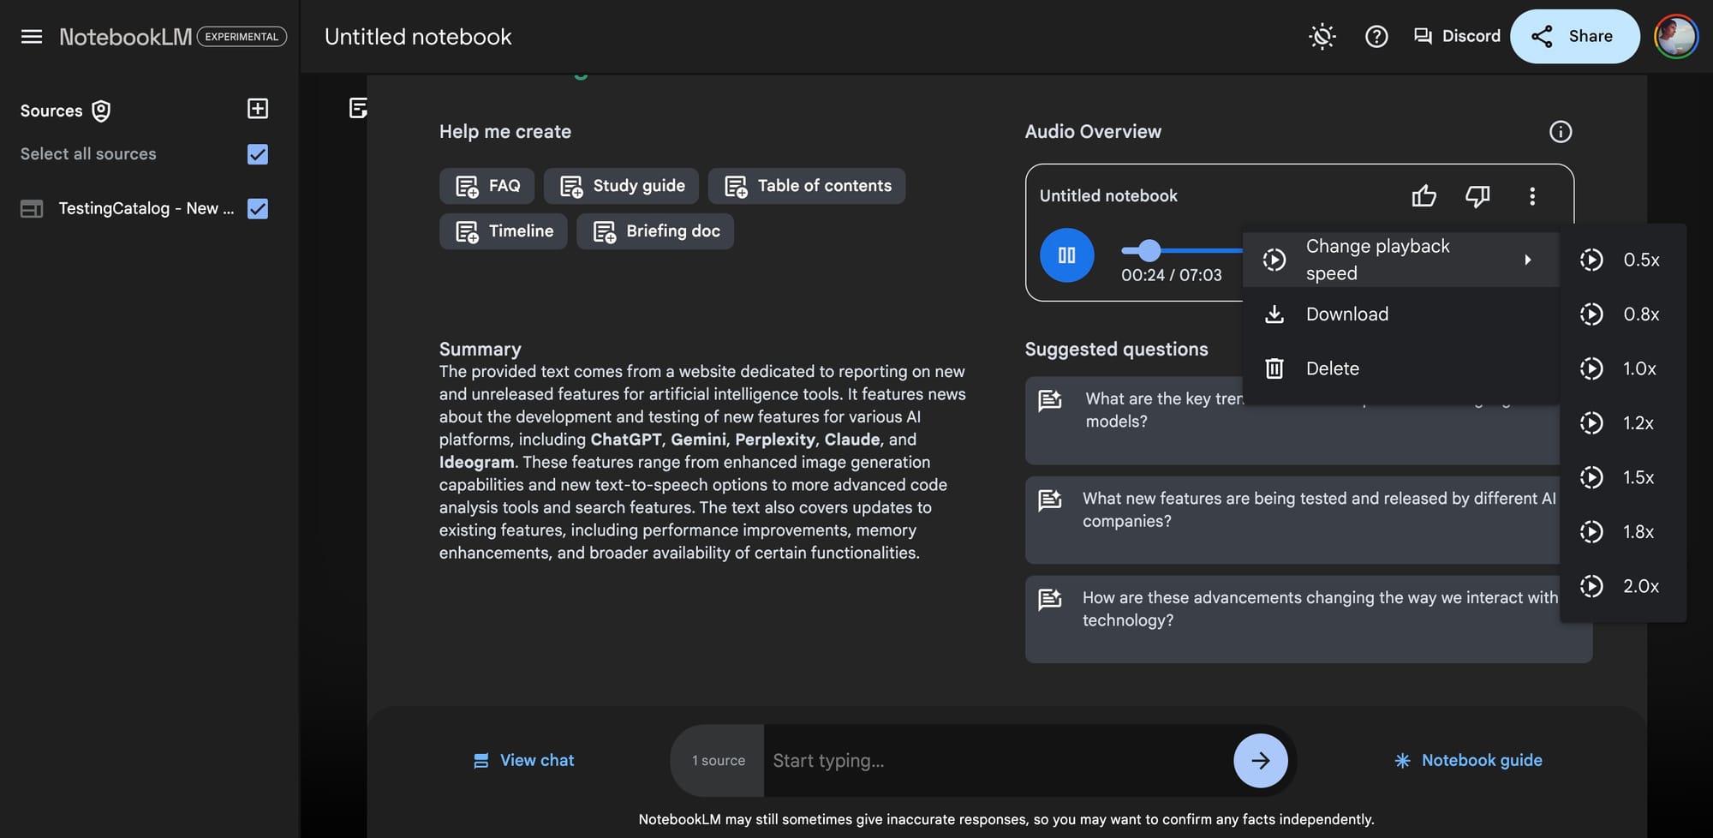Give thumbs up to audio overview
The image size is (1713, 838).
click(1424, 196)
